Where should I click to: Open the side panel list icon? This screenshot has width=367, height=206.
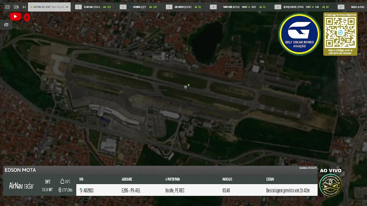pos(6,25)
